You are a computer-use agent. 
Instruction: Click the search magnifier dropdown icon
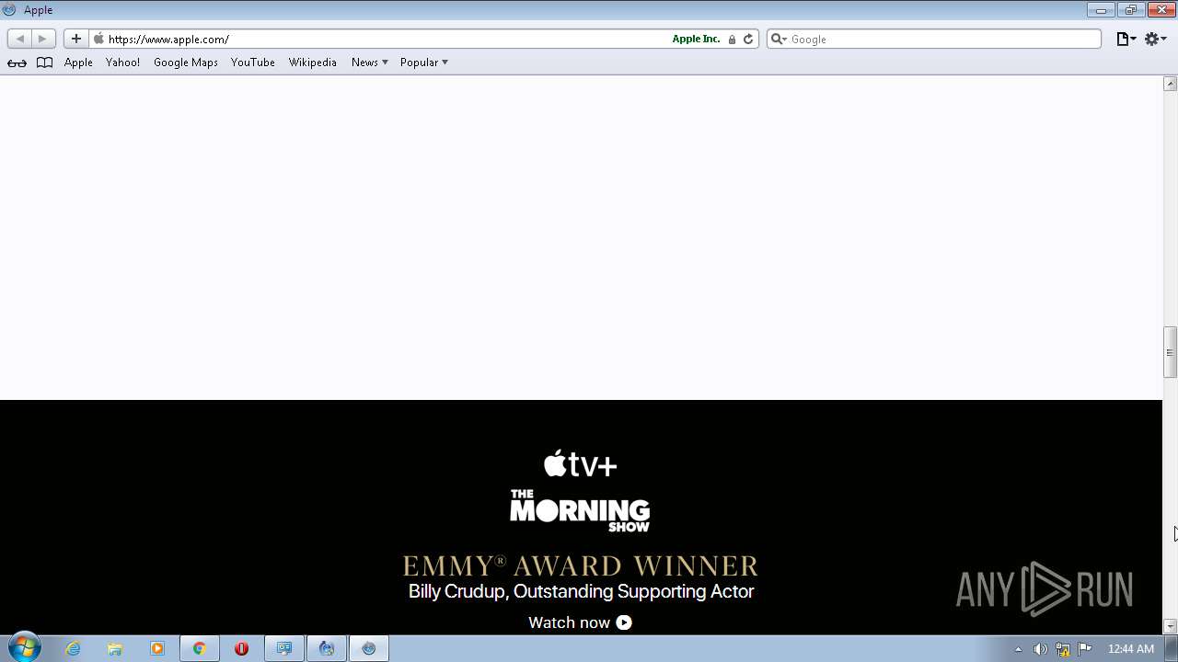pos(779,39)
